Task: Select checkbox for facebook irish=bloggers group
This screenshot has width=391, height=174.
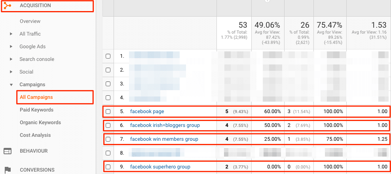Action: click(108, 126)
